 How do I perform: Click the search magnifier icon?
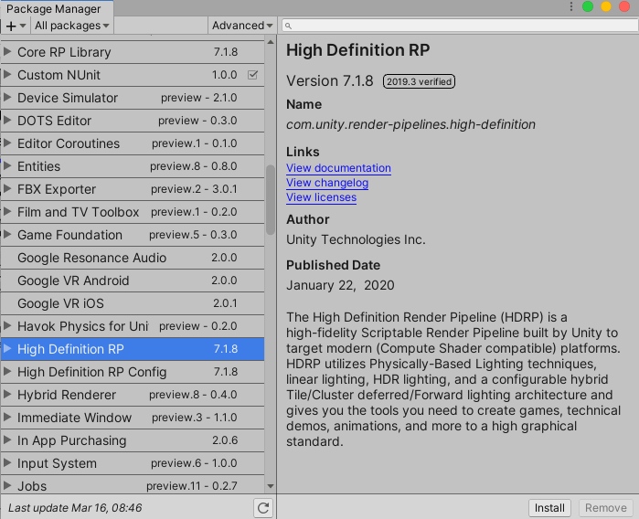point(287,26)
